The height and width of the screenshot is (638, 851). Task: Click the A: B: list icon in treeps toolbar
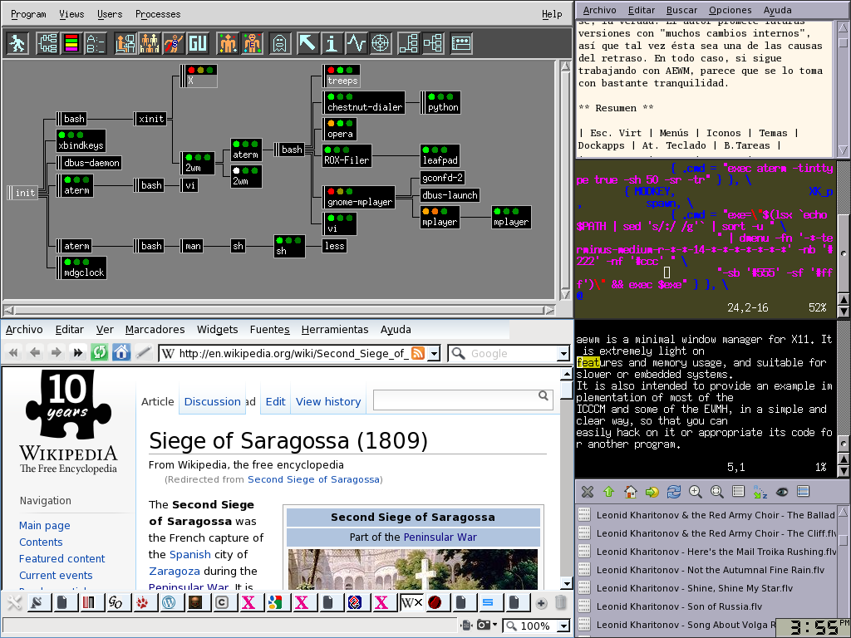96,43
